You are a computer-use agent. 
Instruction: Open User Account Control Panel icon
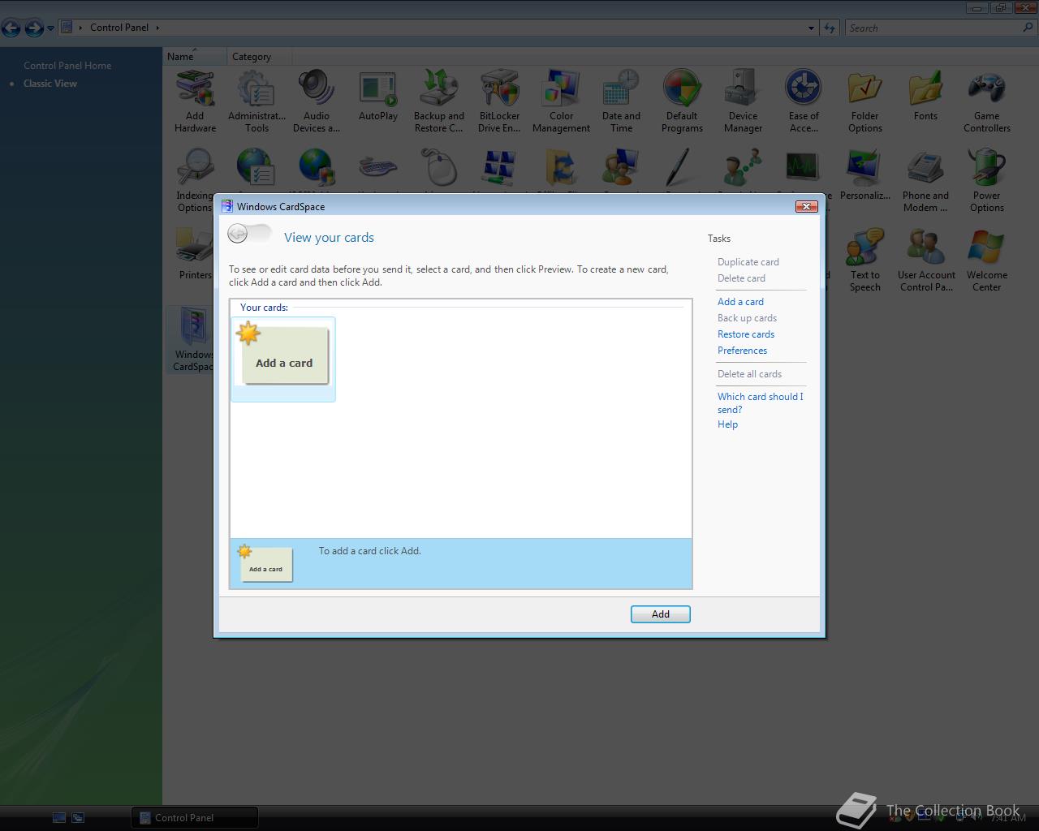point(926,260)
